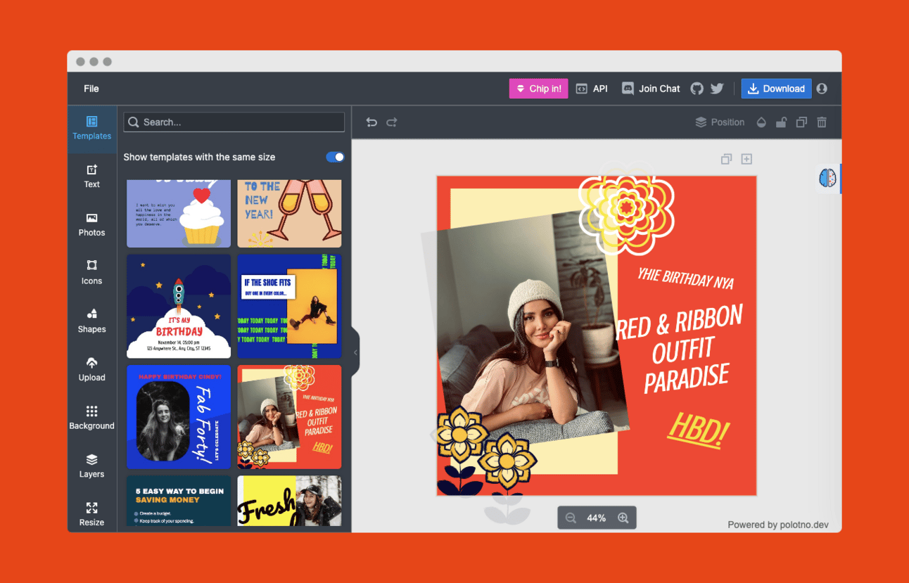Viewport: 909px width, 583px height.
Task: Toggle Show templates with same size
Action: pos(335,157)
